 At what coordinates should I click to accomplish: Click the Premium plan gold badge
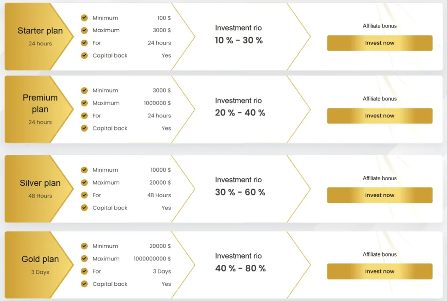38,109
